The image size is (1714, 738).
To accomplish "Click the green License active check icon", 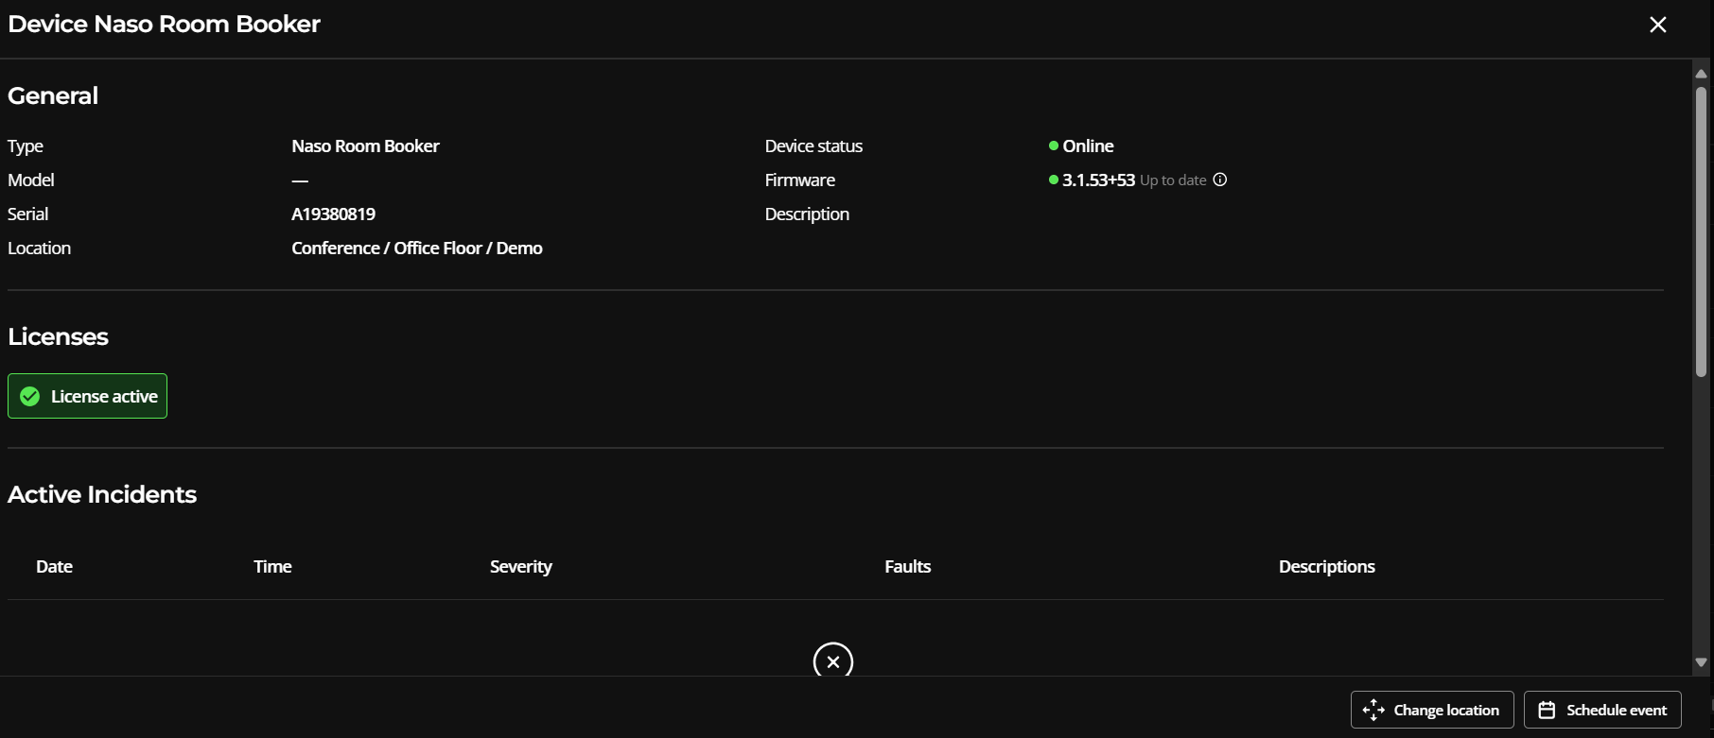I will tap(30, 396).
